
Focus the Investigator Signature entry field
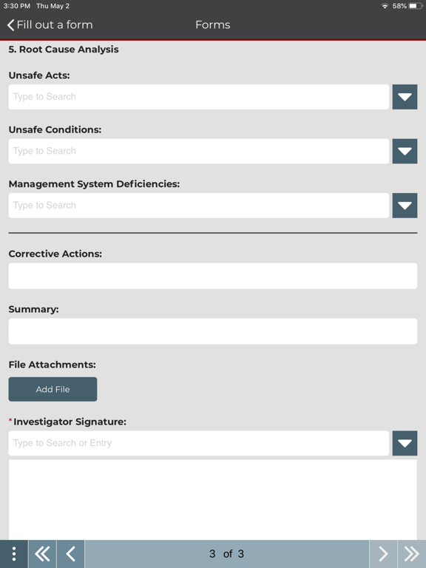[x=198, y=443]
